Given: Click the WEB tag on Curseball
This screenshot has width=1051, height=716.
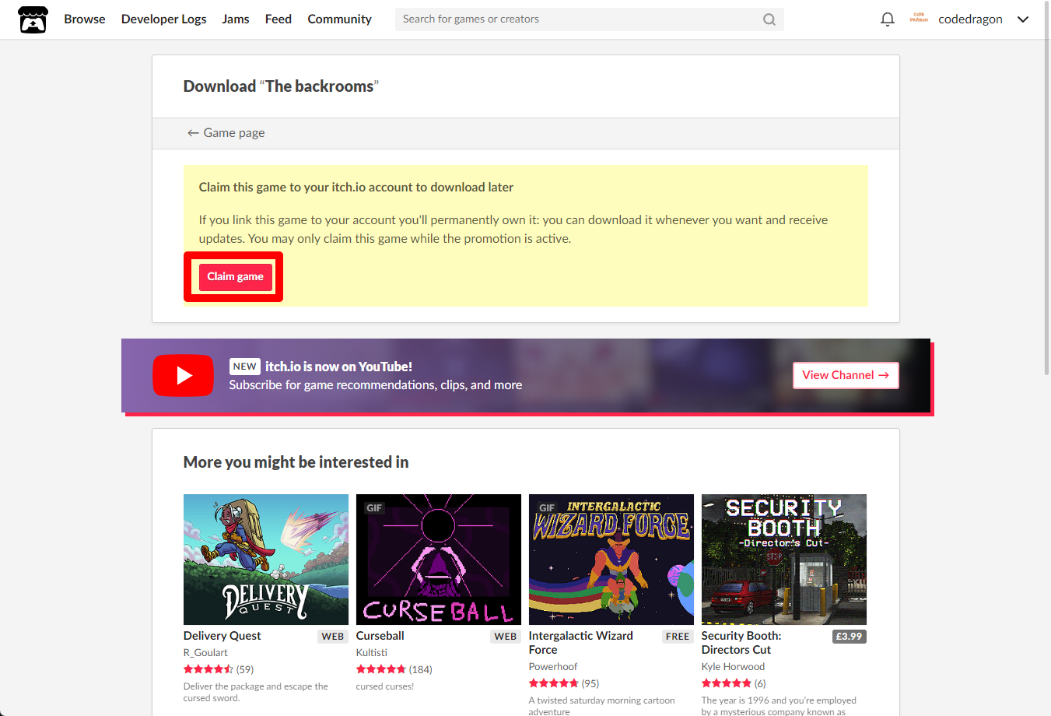Looking at the screenshot, I should pos(506,637).
